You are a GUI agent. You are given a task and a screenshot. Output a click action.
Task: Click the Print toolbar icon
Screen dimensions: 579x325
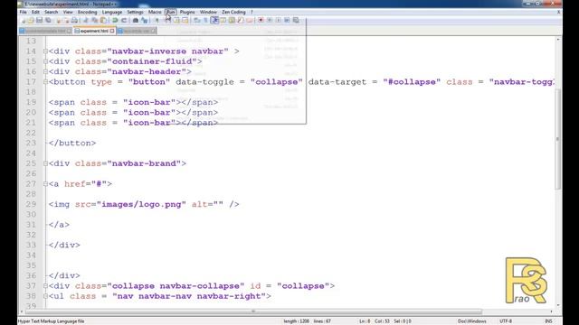[74, 20]
